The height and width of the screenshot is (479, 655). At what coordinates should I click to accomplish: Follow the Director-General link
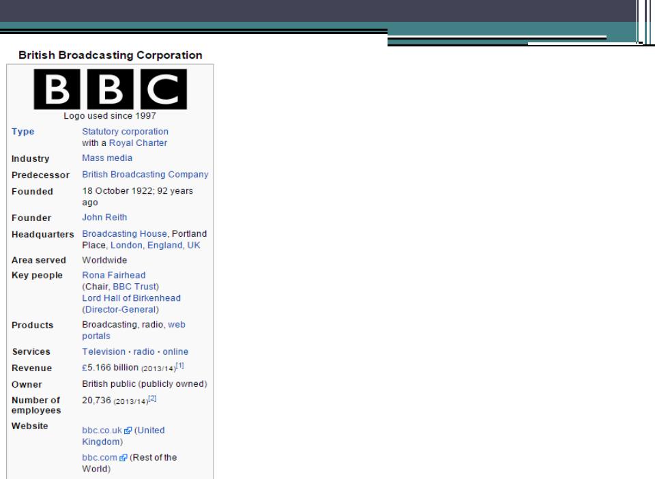121,310
